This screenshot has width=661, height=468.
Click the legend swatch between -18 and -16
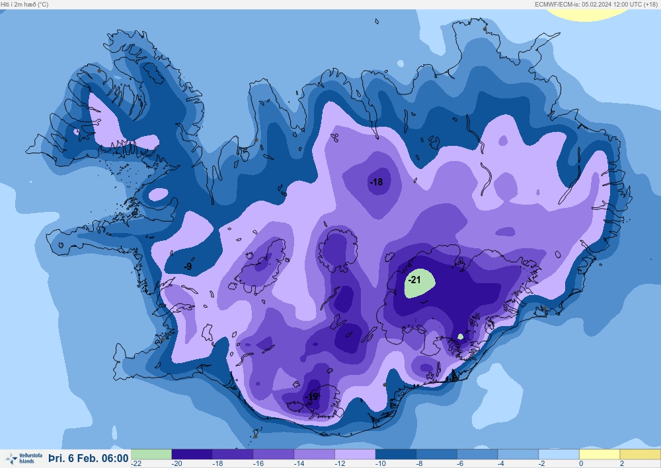click(233, 455)
